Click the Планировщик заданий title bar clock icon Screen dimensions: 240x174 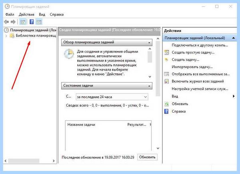[x=7, y=6]
